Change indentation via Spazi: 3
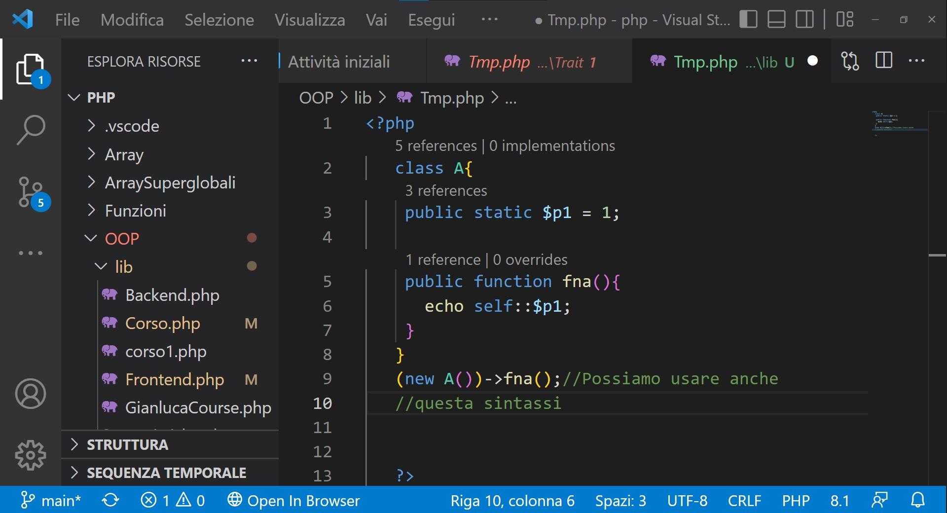 pyautogui.click(x=620, y=500)
